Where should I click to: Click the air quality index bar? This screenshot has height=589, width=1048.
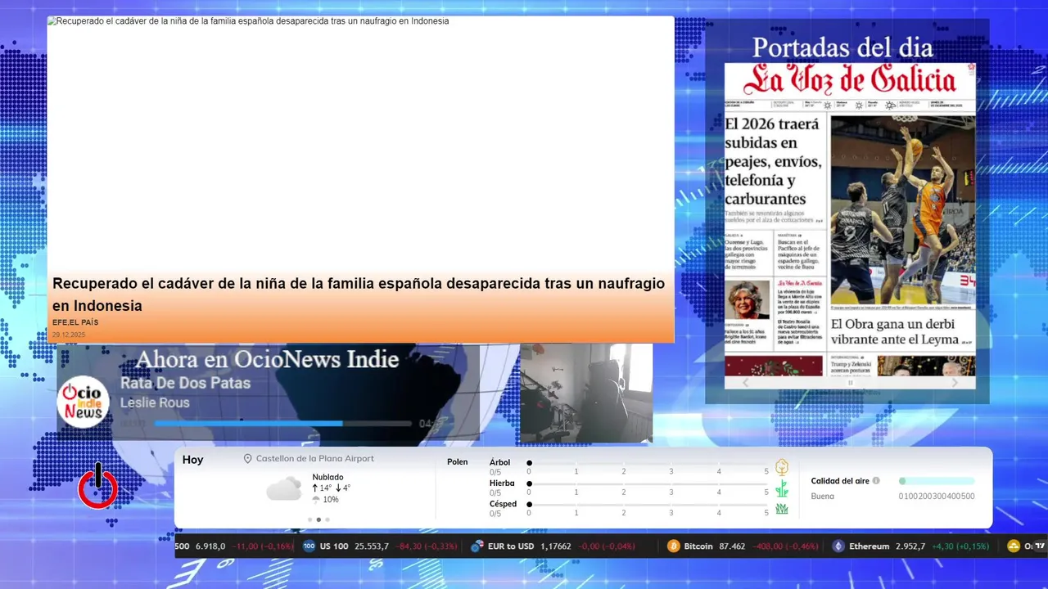(x=937, y=481)
